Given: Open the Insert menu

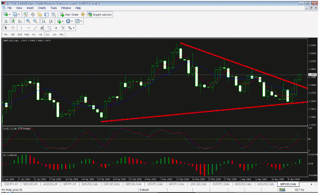Looking at the screenshot, I should point(30,8).
